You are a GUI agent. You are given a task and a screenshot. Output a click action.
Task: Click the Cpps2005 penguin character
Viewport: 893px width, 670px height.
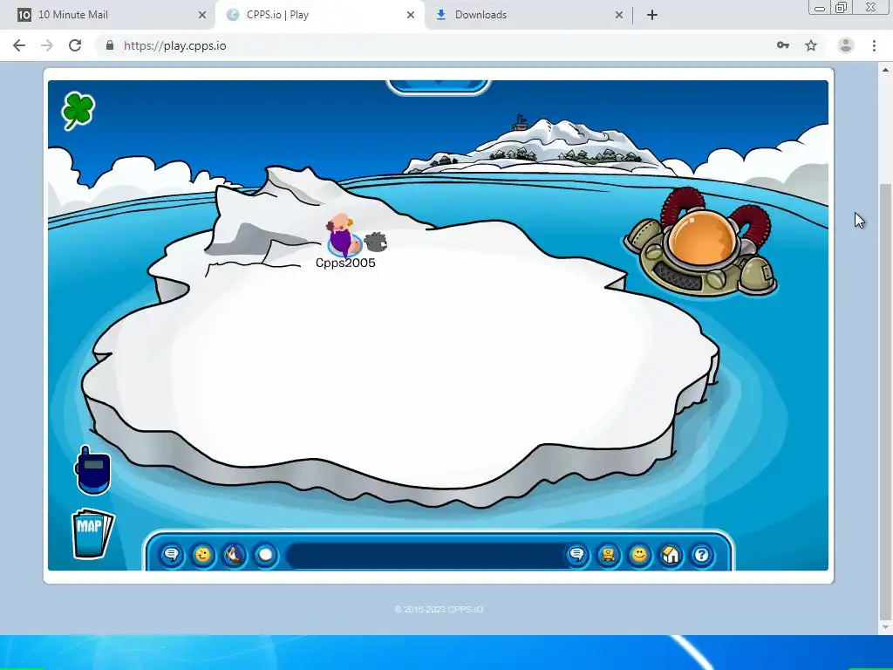344,236
